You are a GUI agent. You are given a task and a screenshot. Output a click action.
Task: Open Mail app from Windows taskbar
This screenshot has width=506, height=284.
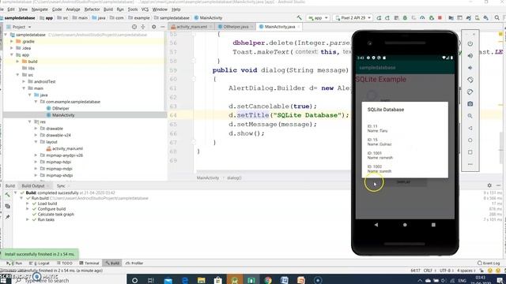(168, 280)
